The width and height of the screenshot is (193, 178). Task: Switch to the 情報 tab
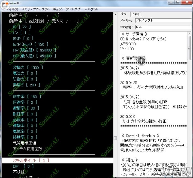(136, 14)
